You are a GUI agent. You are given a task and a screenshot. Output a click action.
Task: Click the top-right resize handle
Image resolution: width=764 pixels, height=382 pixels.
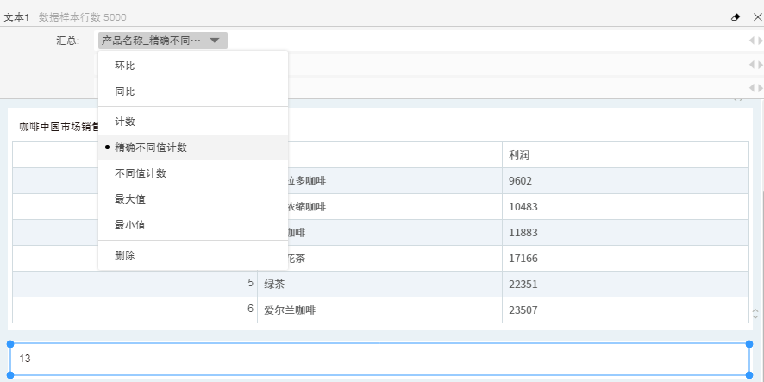pyautogui.click(x=748, y=344)
